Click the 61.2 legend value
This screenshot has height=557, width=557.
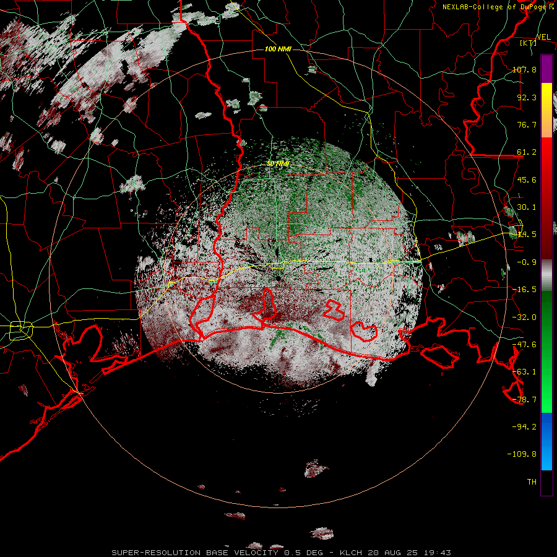click(527, 152)
